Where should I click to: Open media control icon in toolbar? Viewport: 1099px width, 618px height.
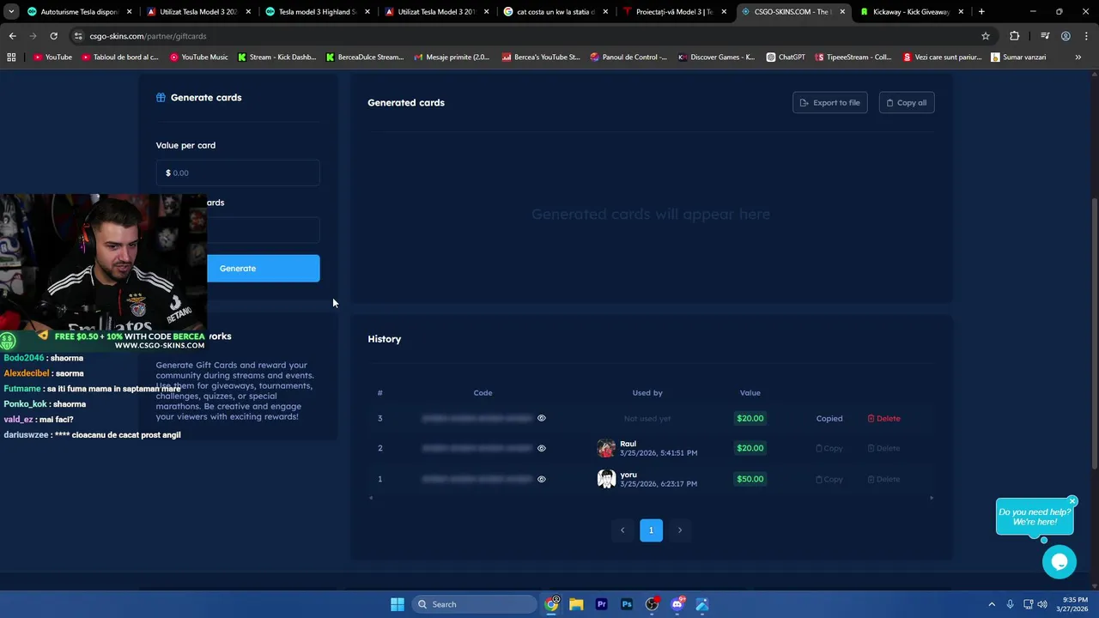(x=1045, y=36)
